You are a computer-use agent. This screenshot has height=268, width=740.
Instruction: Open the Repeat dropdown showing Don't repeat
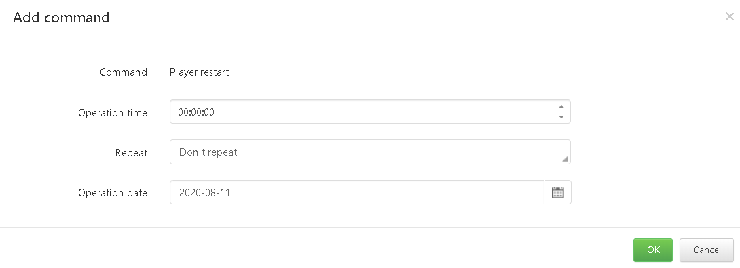pyautogui.click(x=370, y=152)
